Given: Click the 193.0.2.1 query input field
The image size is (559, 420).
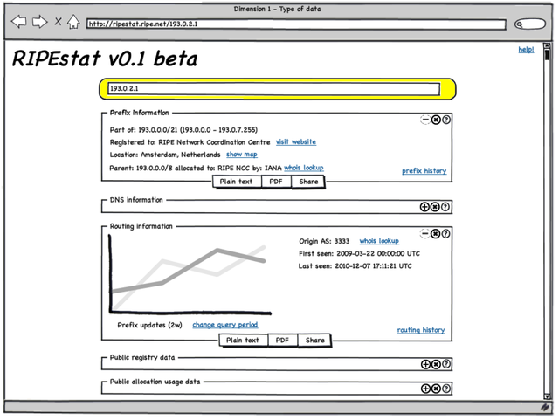Looking at the screenshot, I should (x=273, y=89).
